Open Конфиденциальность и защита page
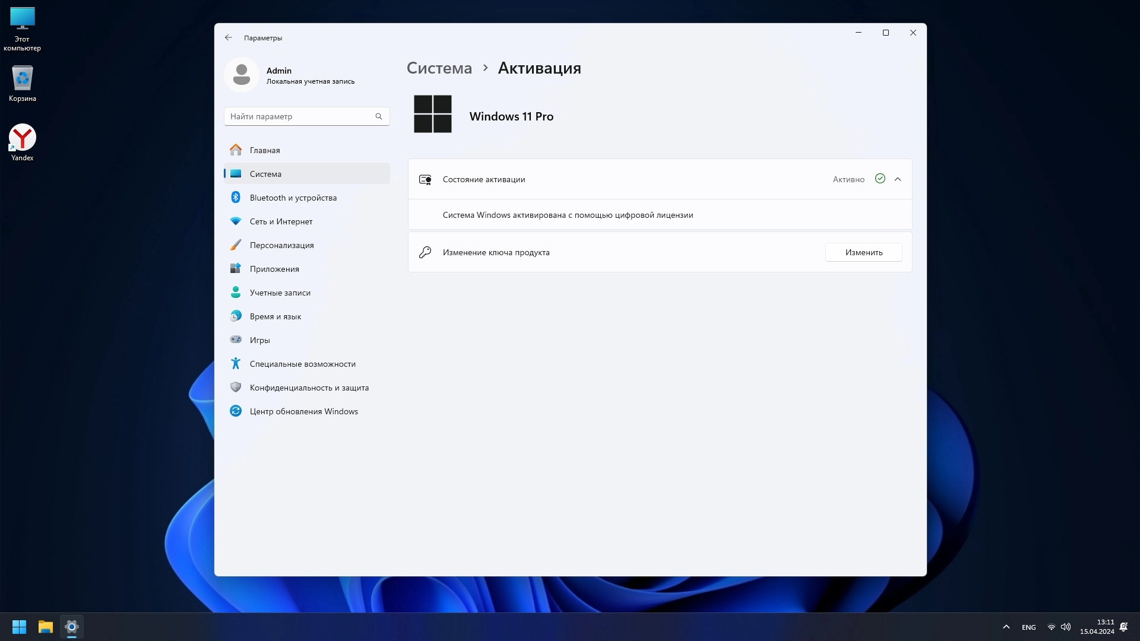 (x=309, y=388)
